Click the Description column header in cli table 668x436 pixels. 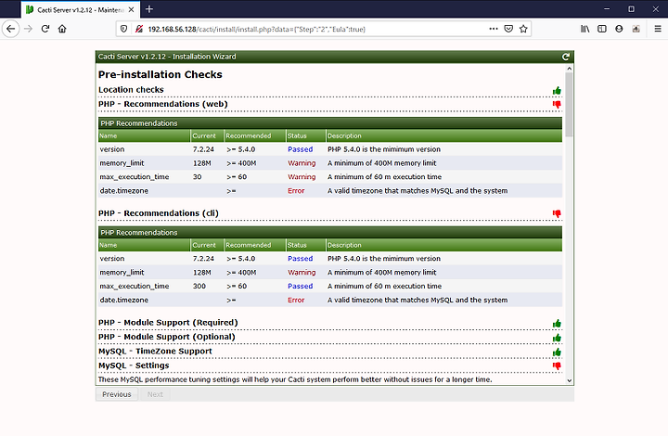pos(443,245)
